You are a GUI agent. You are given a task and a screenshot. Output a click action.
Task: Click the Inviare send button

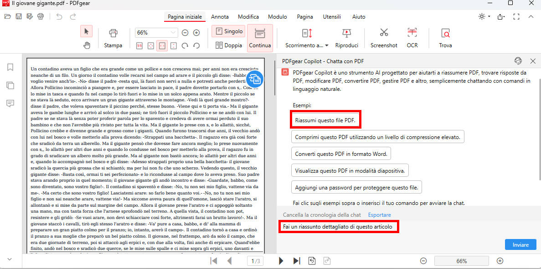pyautogui.click(x=520, y=244)
